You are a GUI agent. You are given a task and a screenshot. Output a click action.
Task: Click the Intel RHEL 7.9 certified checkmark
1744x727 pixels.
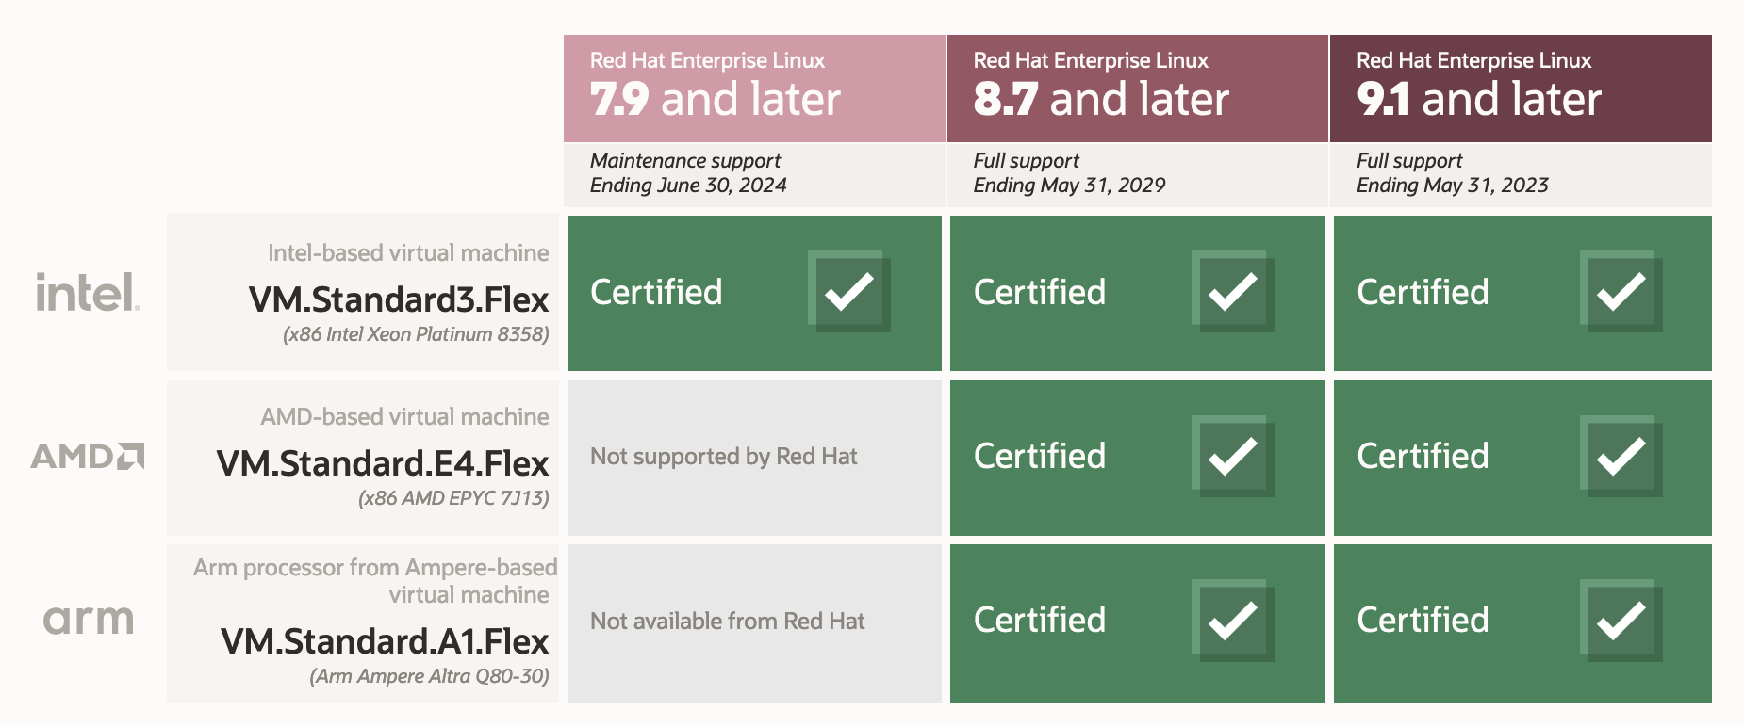(x=849, y=292)
